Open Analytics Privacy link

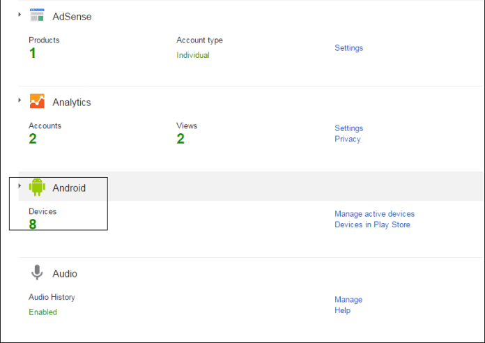click(x=347, y=139)
